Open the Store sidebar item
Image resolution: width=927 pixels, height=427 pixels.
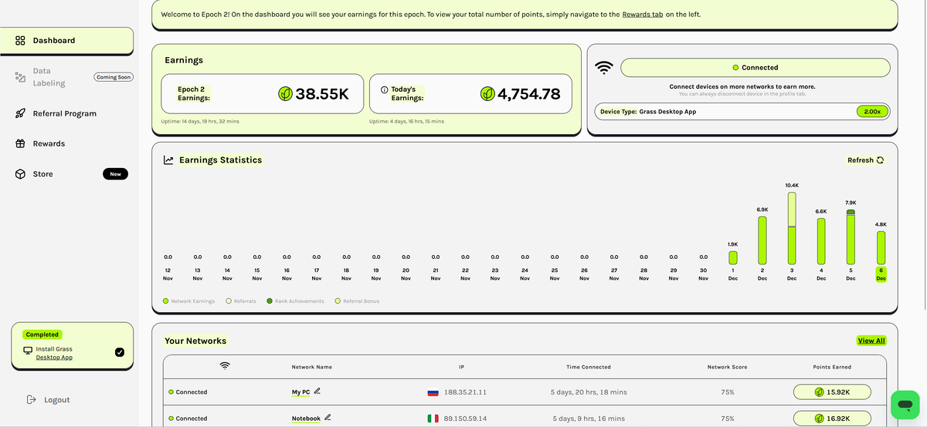[x=43, y=174]
